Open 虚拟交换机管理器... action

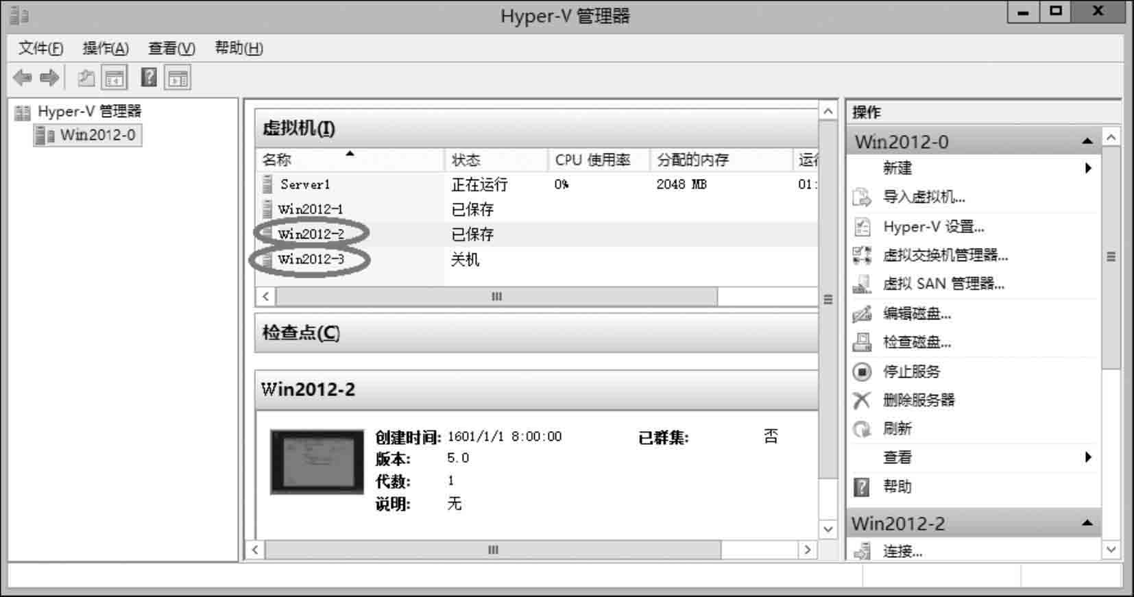[945, 256]
